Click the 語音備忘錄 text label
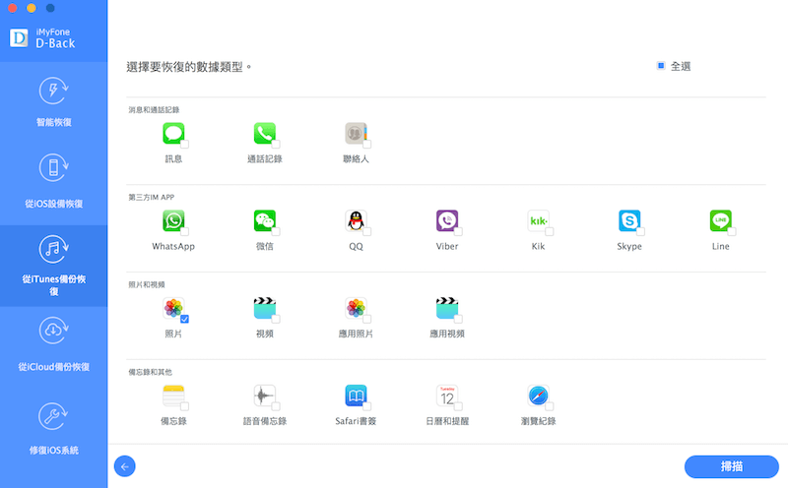 (265, 421)
